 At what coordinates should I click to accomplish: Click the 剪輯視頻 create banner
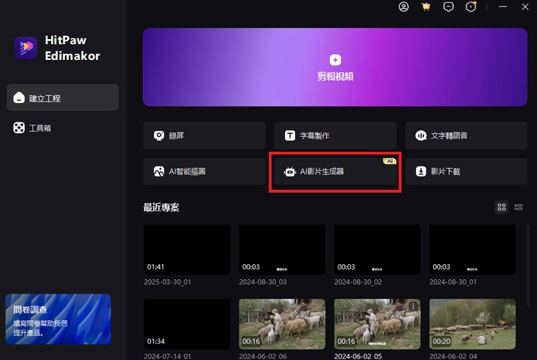point(335,67)
